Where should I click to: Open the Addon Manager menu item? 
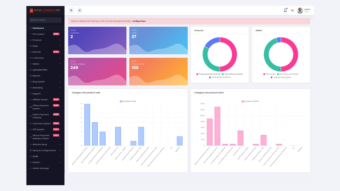pyautogui.click(x=45, y=168)
